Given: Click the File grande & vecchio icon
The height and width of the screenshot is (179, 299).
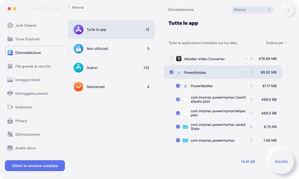Looking at the screenshot, I should click(x=10, y=66).
